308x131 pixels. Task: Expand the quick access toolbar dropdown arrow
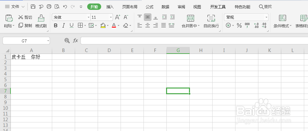coord(81,7)
